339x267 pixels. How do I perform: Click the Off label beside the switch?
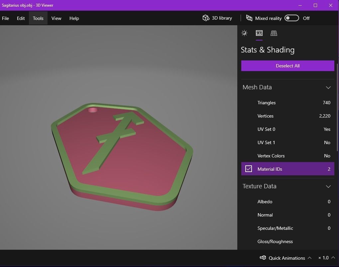pyautogui.click(x=306, y=18)
